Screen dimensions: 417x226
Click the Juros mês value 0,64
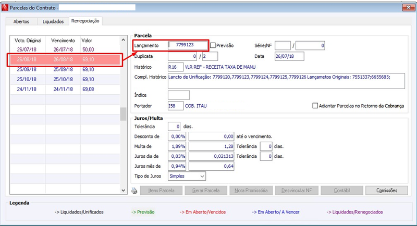click(212, 166)
